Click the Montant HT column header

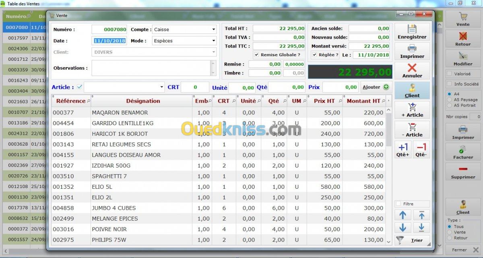tap(363, 101)
